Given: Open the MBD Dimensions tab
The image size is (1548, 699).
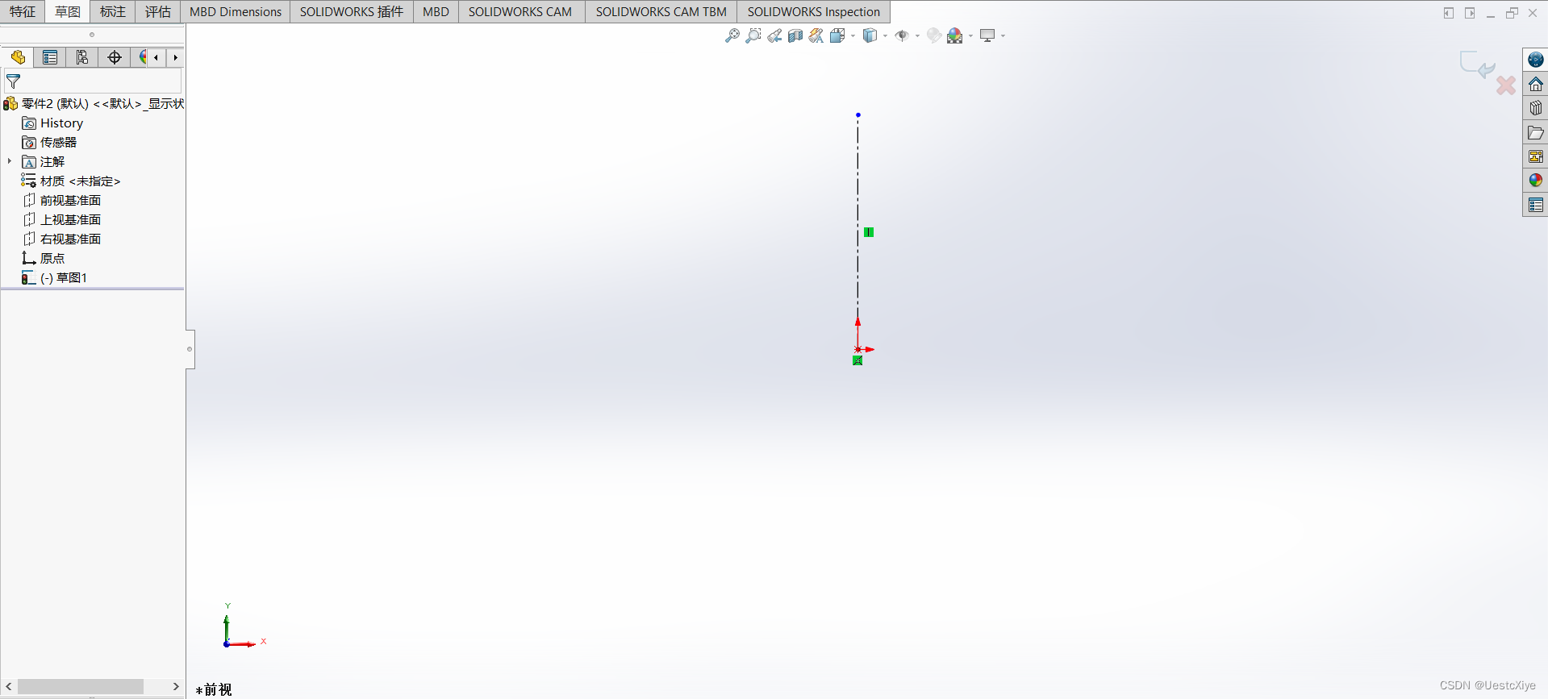Looking at the screenshot, I should (236, 11).
